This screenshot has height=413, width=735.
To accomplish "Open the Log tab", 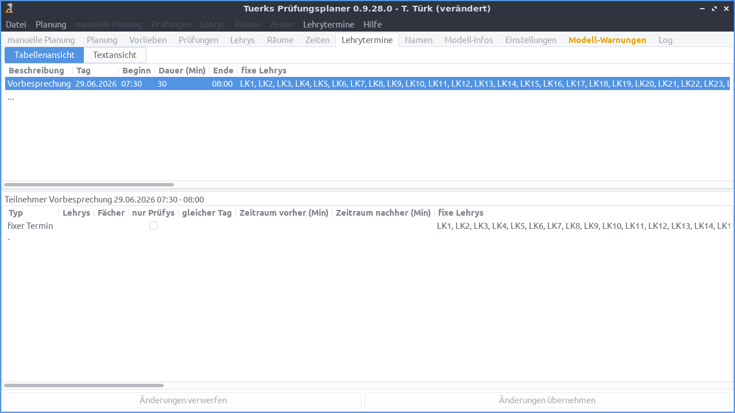I will point(666,40).
